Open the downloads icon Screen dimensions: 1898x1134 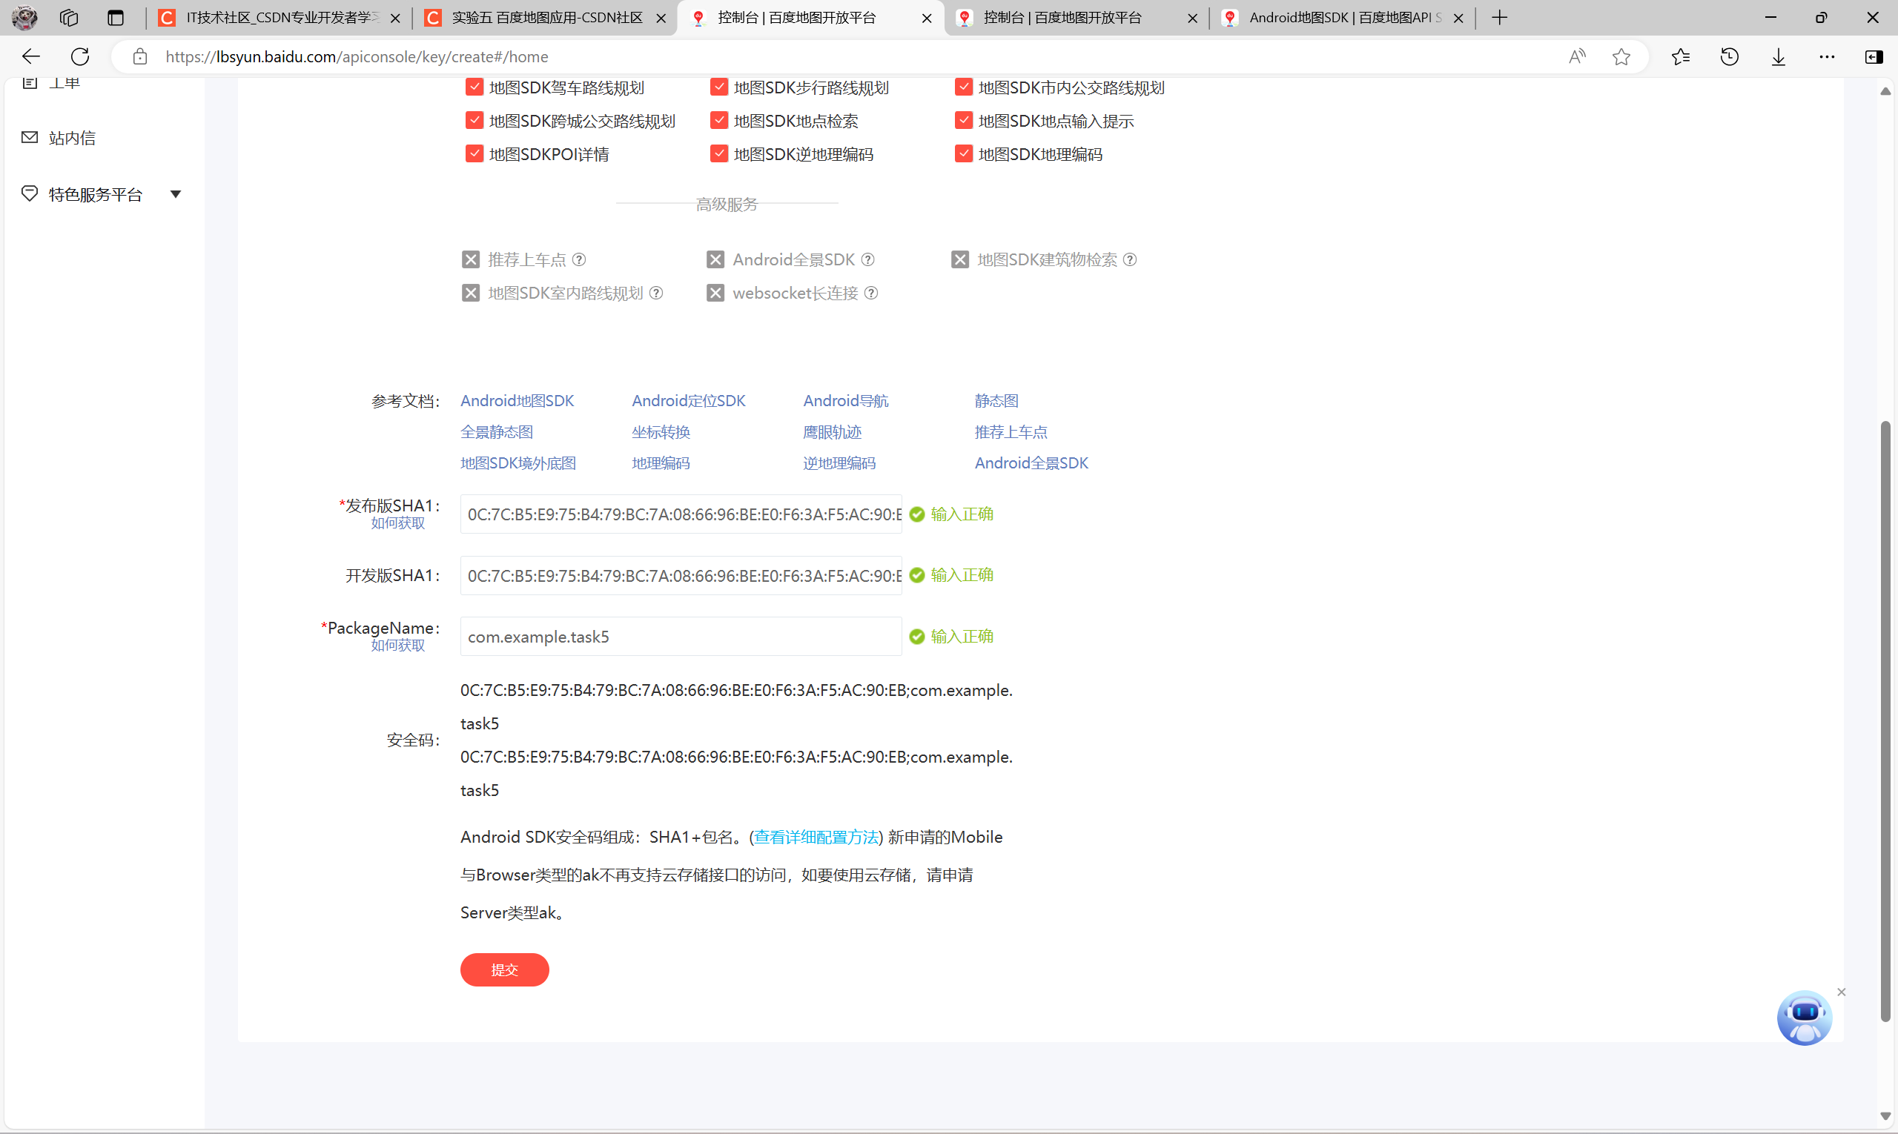[x=1778, y=56]
